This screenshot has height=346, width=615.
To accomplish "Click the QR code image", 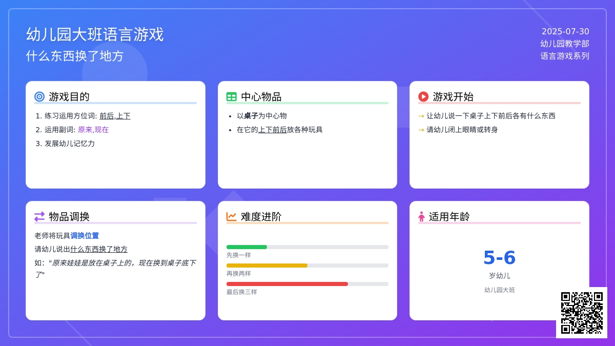I will [x=582, y=313].
